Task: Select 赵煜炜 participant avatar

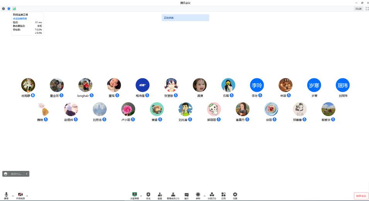Action: coord(71,109)
